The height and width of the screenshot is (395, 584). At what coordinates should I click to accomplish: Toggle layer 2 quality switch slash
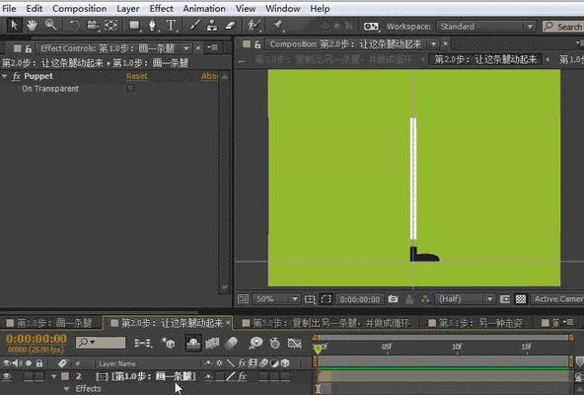(230, 376)
